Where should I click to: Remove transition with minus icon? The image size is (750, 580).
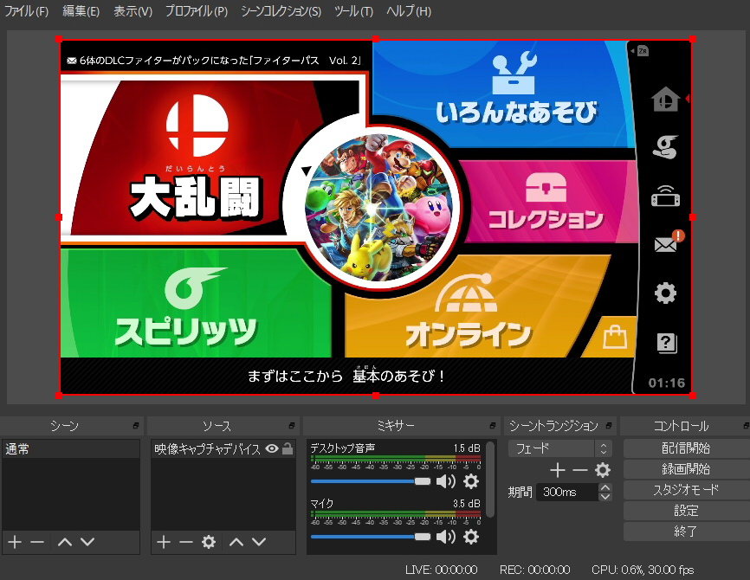[579, 471]
